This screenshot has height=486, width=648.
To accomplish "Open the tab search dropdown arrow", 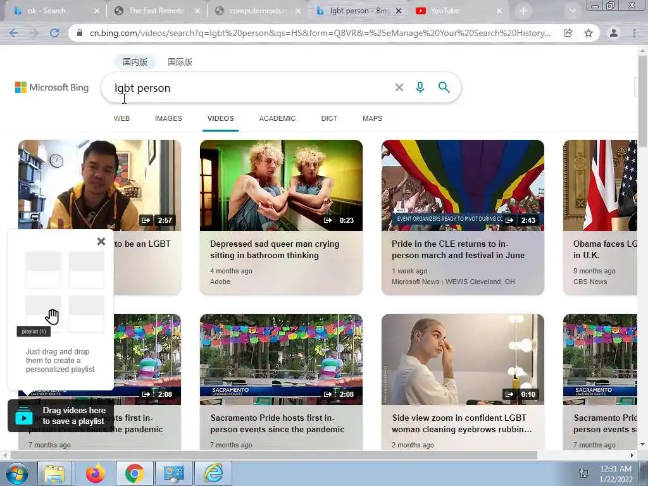I will click(x=572, y=11).
